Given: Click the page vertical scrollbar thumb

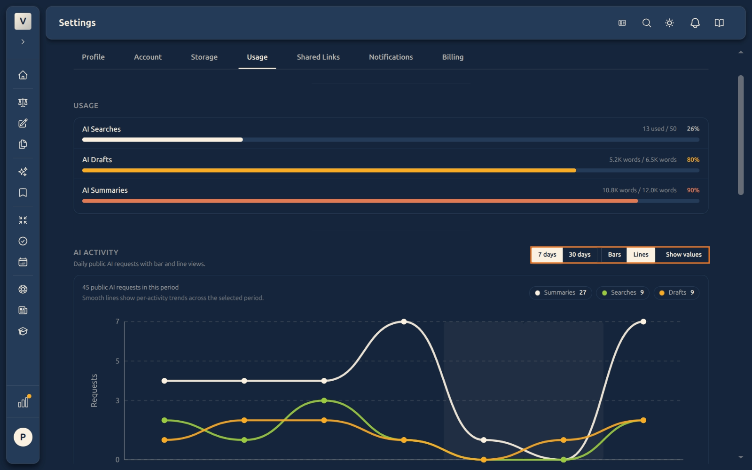Looking at the screenshot, I should (741, 135).
